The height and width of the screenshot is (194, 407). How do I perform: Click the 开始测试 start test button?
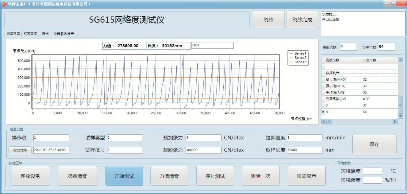pyautogui.click(x=124, y=176)
